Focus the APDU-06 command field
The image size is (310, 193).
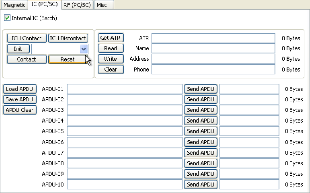point(124,142)
